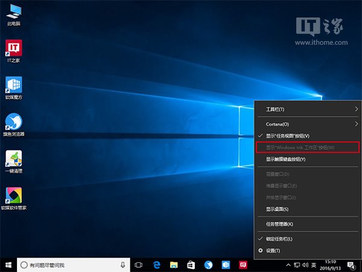The width and height of the screenshot is (362, 272).
Task: Open the 此电脑 desktop icon
Action: click(x=14, y=15)
